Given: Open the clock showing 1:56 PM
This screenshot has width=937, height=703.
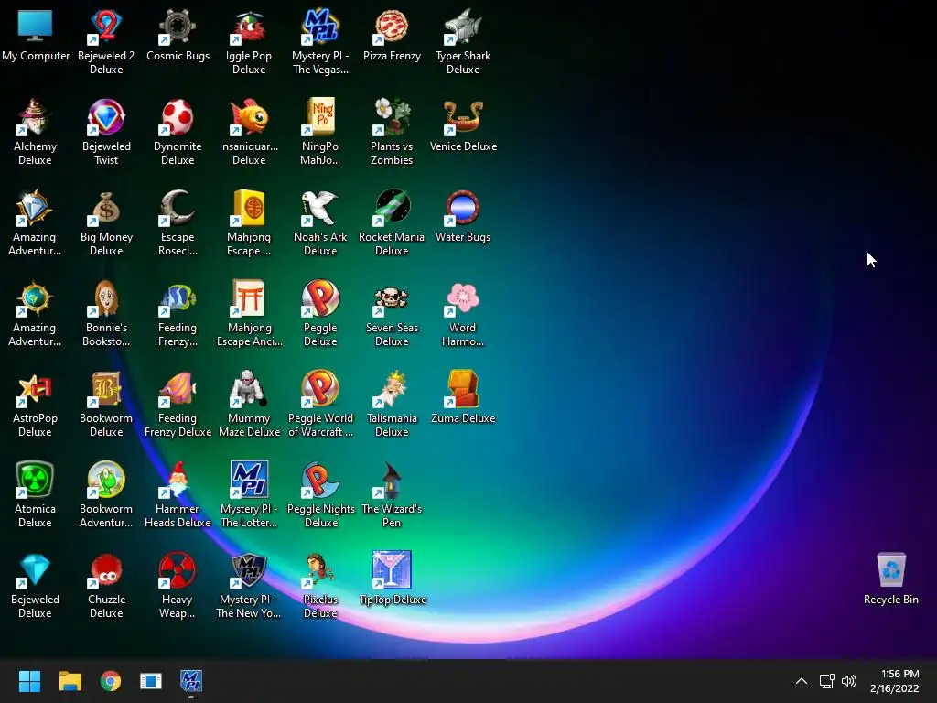Looking at the screenshot, I should point(895,681).
